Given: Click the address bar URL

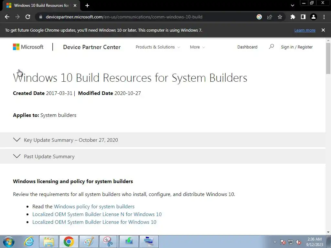Looking at the screenshot, I should [124, 17].
